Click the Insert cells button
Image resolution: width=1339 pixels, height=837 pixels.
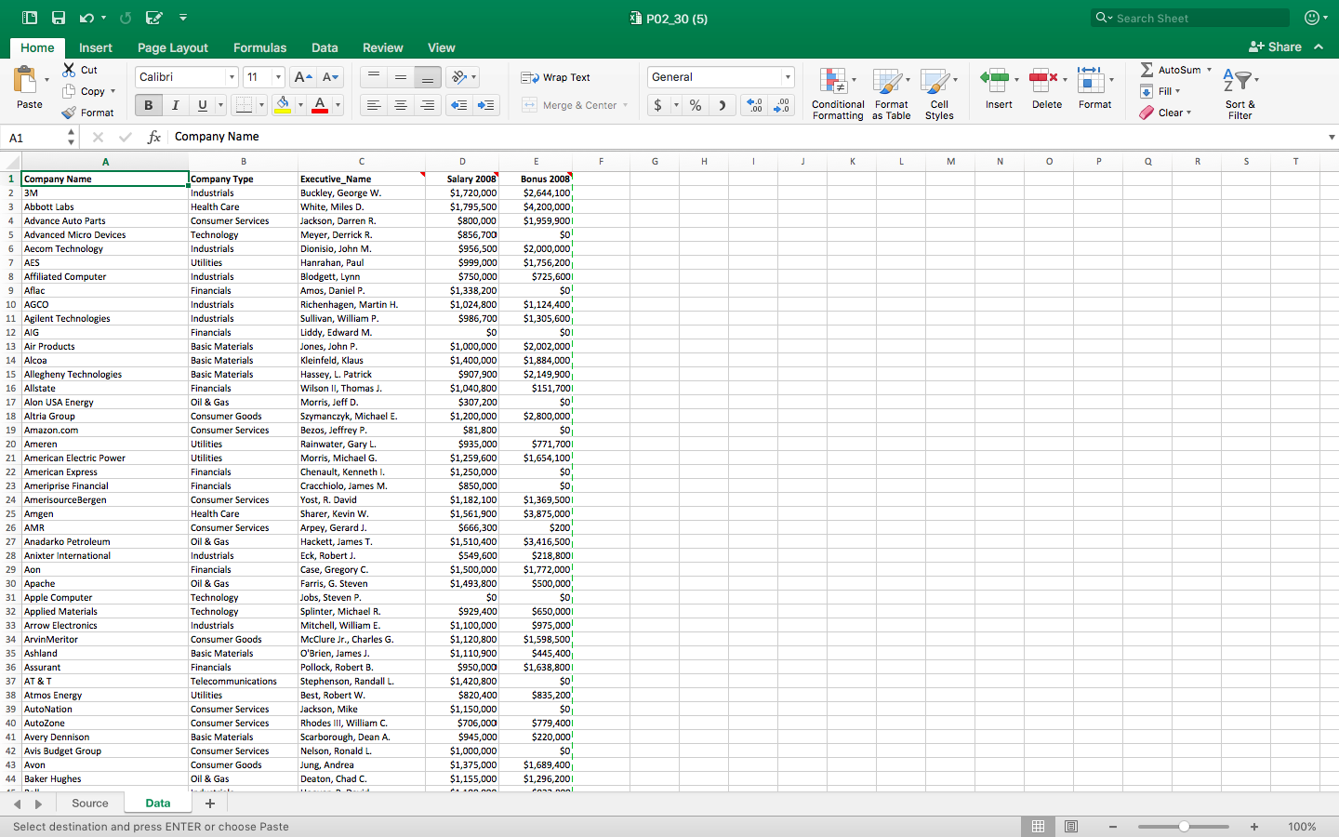(999, 89)
